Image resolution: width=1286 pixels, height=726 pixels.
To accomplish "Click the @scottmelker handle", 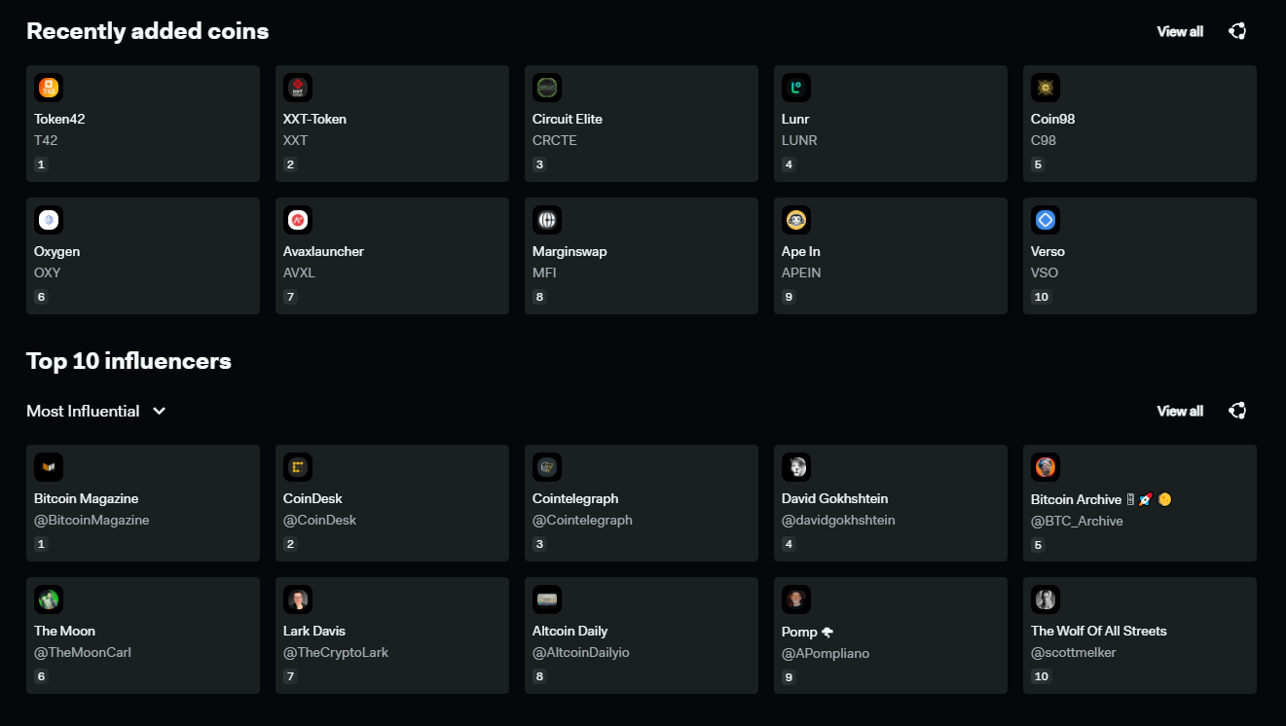I will [1074, 652].
